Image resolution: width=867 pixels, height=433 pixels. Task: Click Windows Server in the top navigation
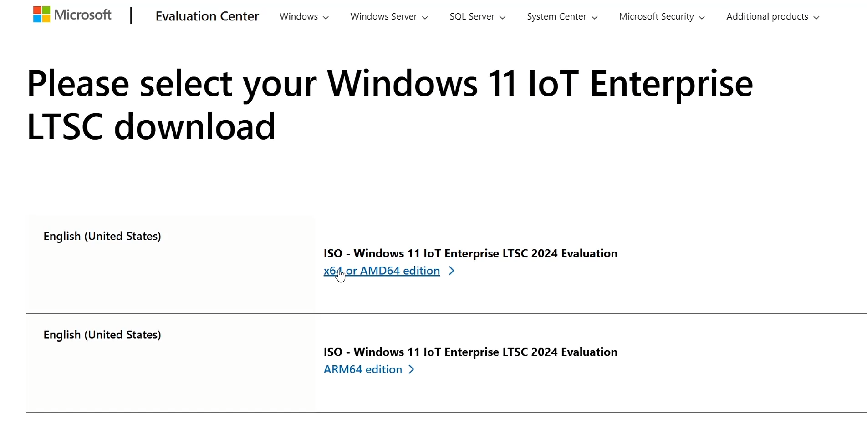point(383,16)
